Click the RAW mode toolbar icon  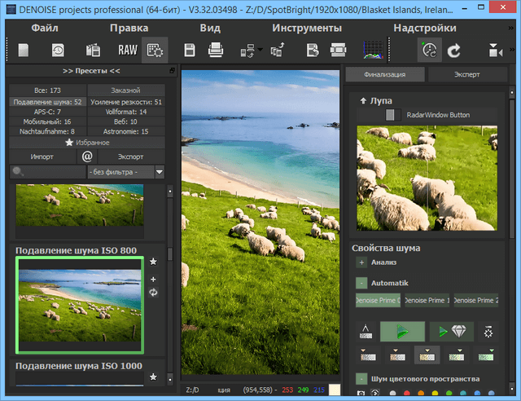[127, 51]
